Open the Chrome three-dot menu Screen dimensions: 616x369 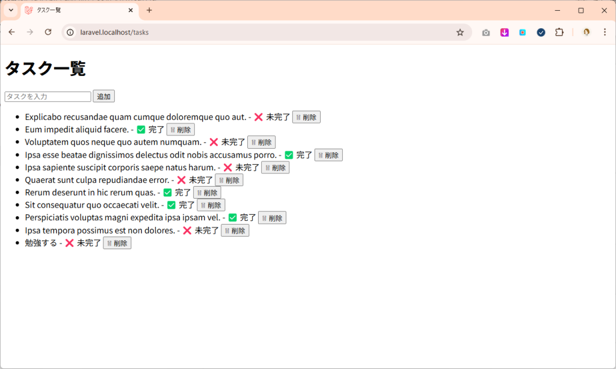click(605, 33)
